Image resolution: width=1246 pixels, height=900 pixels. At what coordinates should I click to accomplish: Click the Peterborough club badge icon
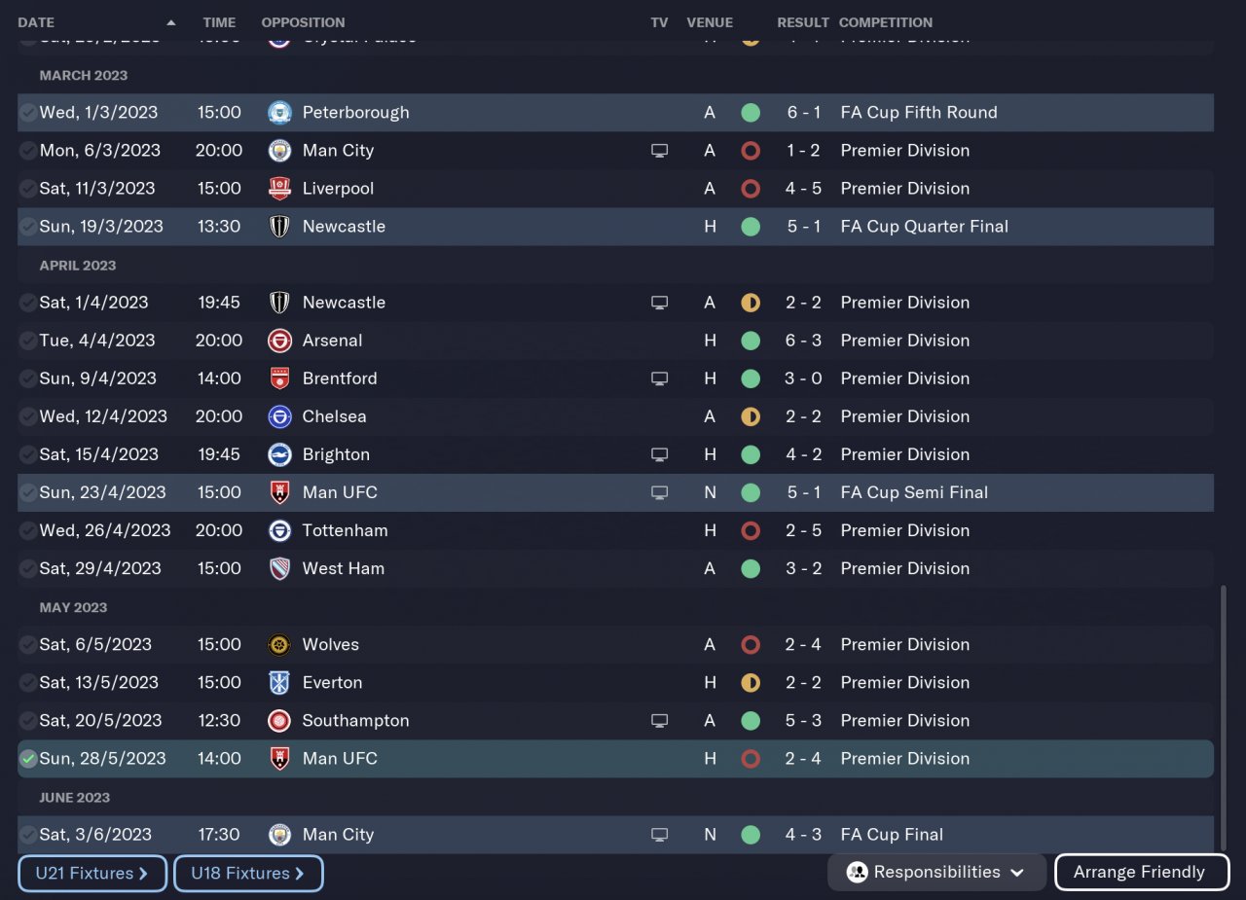click(279, 113)
